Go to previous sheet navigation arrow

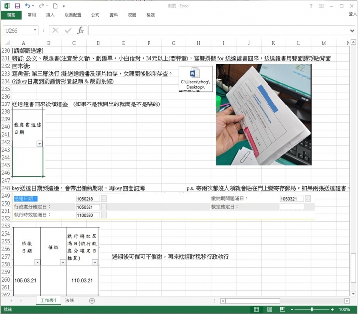[x=11, y=301]
